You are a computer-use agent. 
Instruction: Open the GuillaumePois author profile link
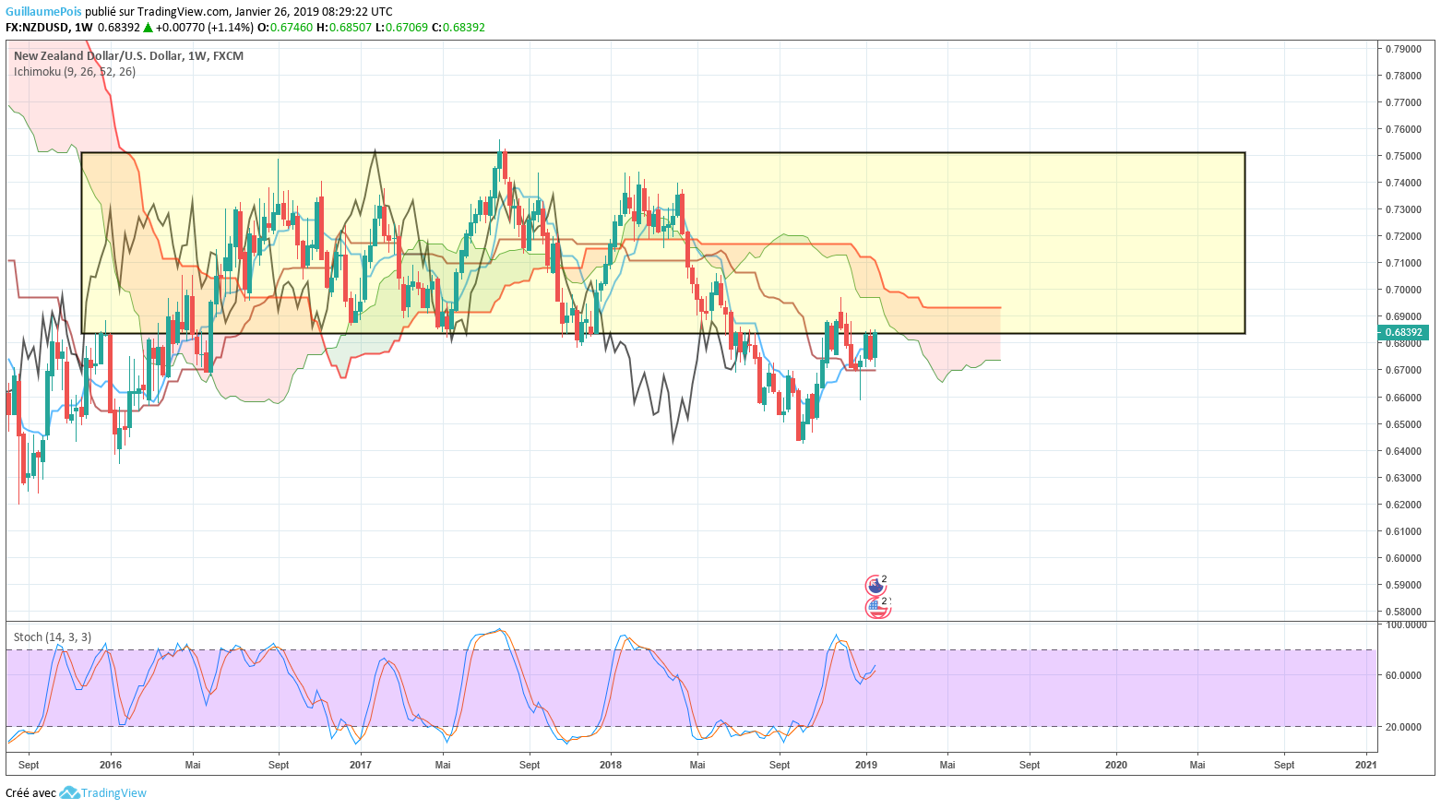point(43,12)
